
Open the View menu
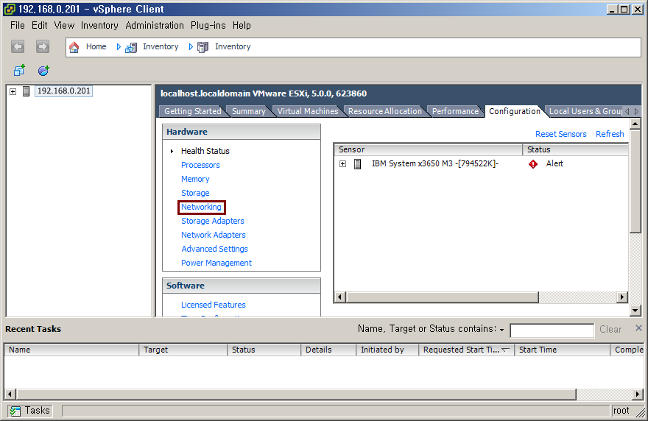(64, 26)
